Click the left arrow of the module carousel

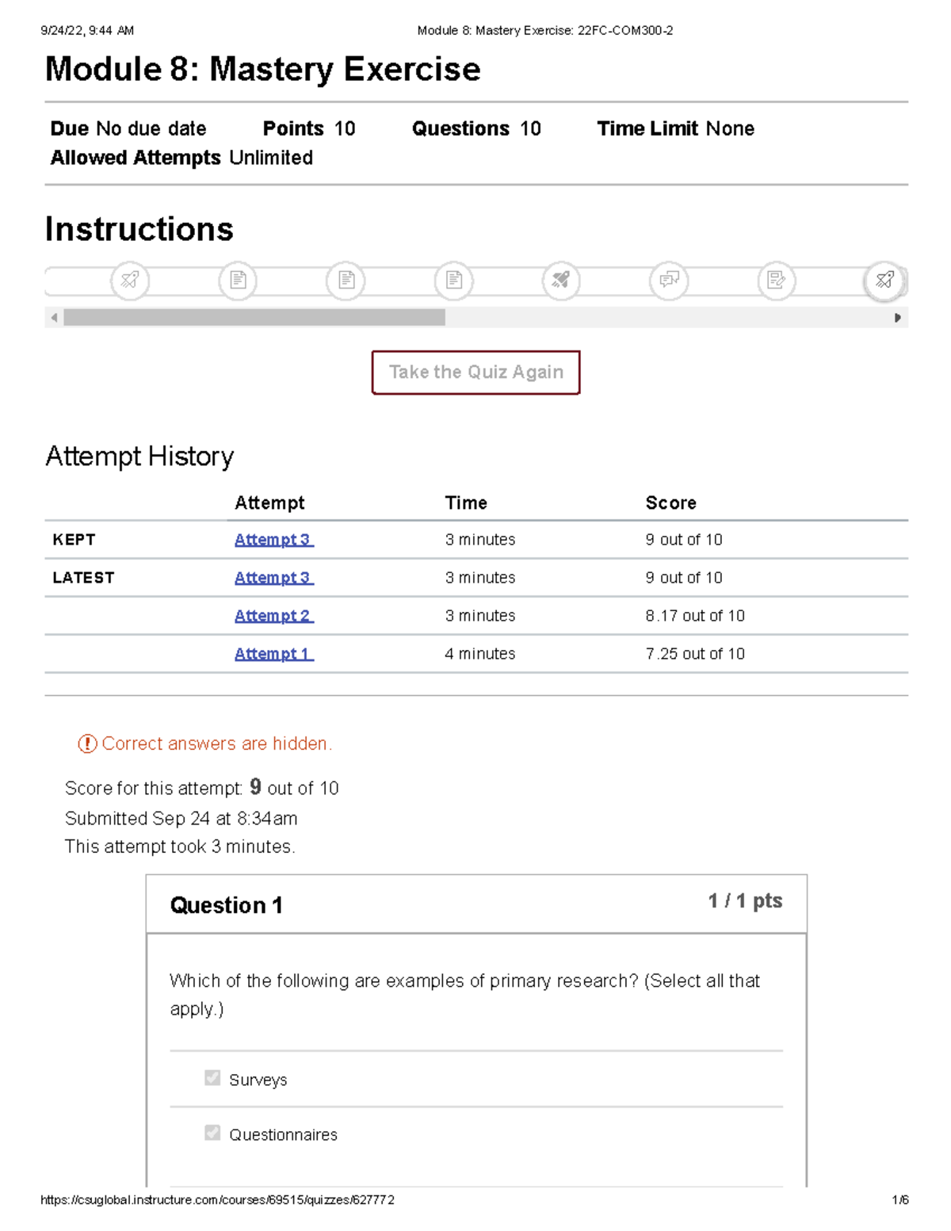point(53,317)
